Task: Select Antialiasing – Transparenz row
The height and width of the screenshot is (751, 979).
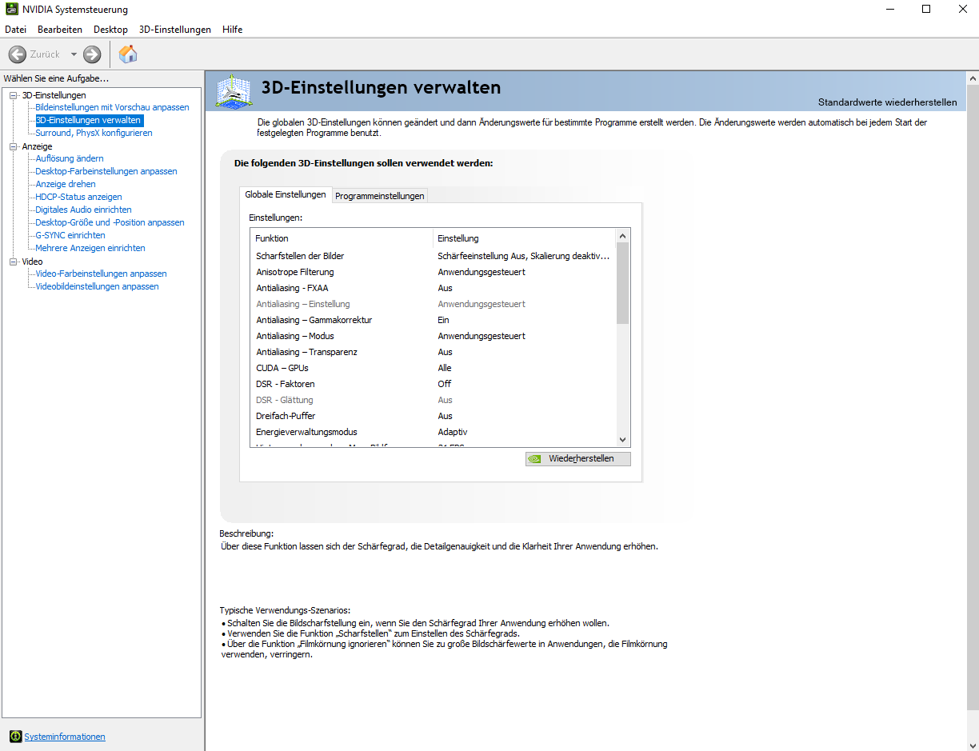Action: [x=433, y=352]
